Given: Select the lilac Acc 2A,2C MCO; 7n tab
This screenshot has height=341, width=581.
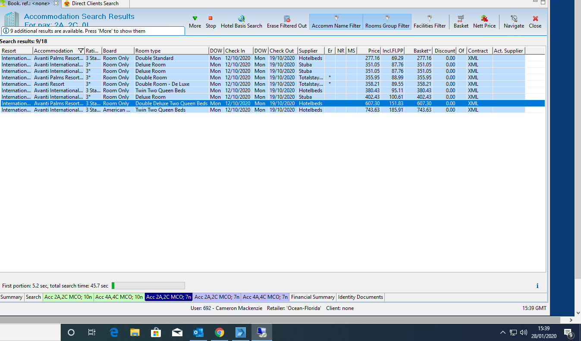Looking at the screenshot, I should pyautogui.click(x=217, y=297).
